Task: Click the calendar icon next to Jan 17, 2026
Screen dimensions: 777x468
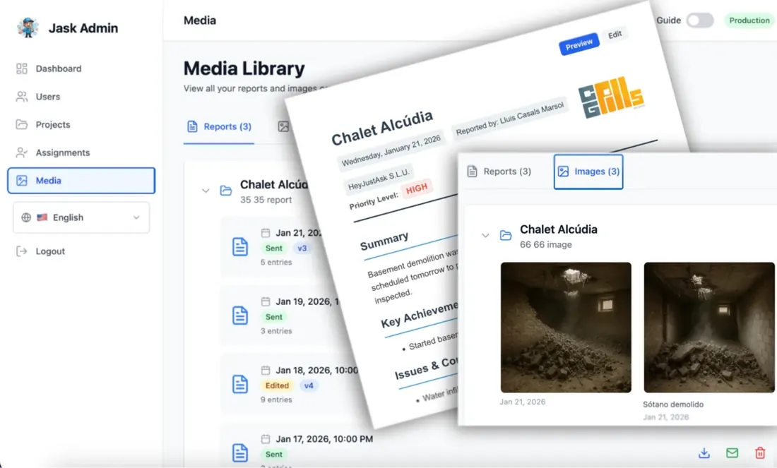Action: pyautogui.click(x=266, y=439)
